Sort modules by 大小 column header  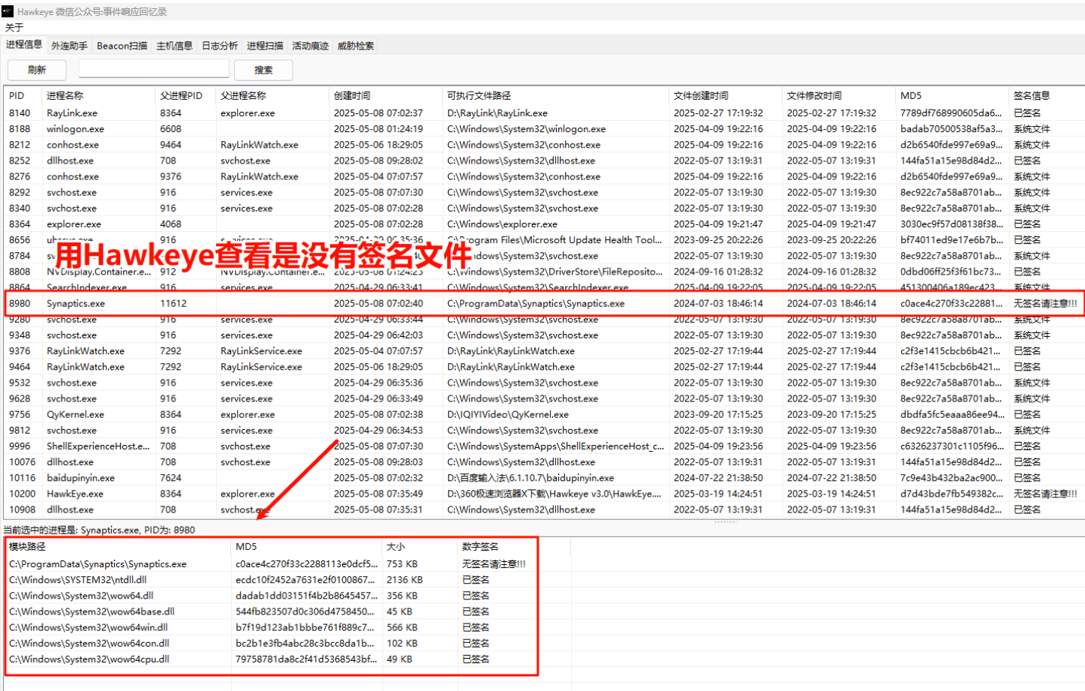420,546
